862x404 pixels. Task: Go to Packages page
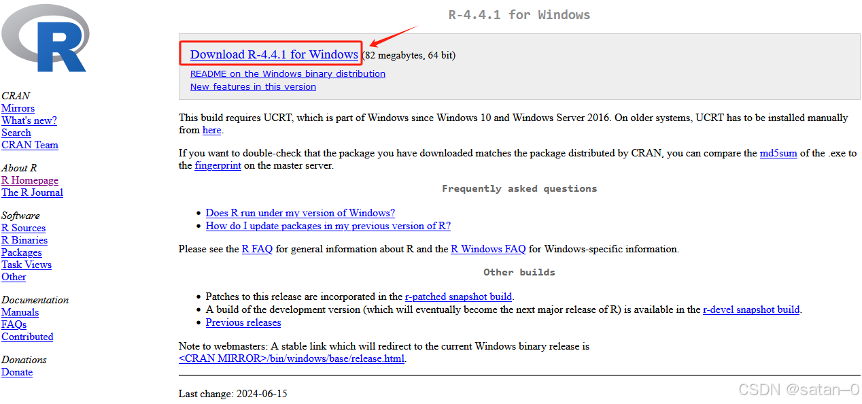click(22, 252)
